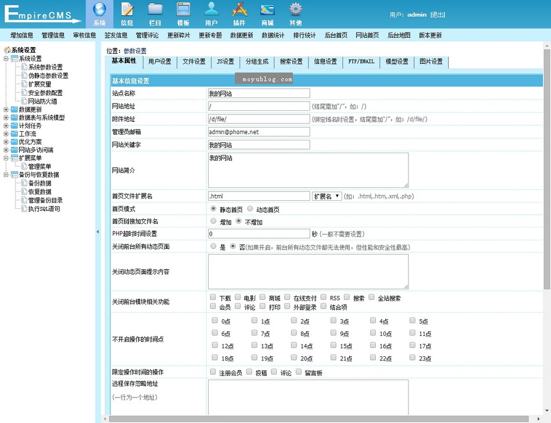Check the 全站搜索 checkbox
Image resolution: width=551 pixels, height=423 pixels.
pyautogui.click(x=371, y=297)
